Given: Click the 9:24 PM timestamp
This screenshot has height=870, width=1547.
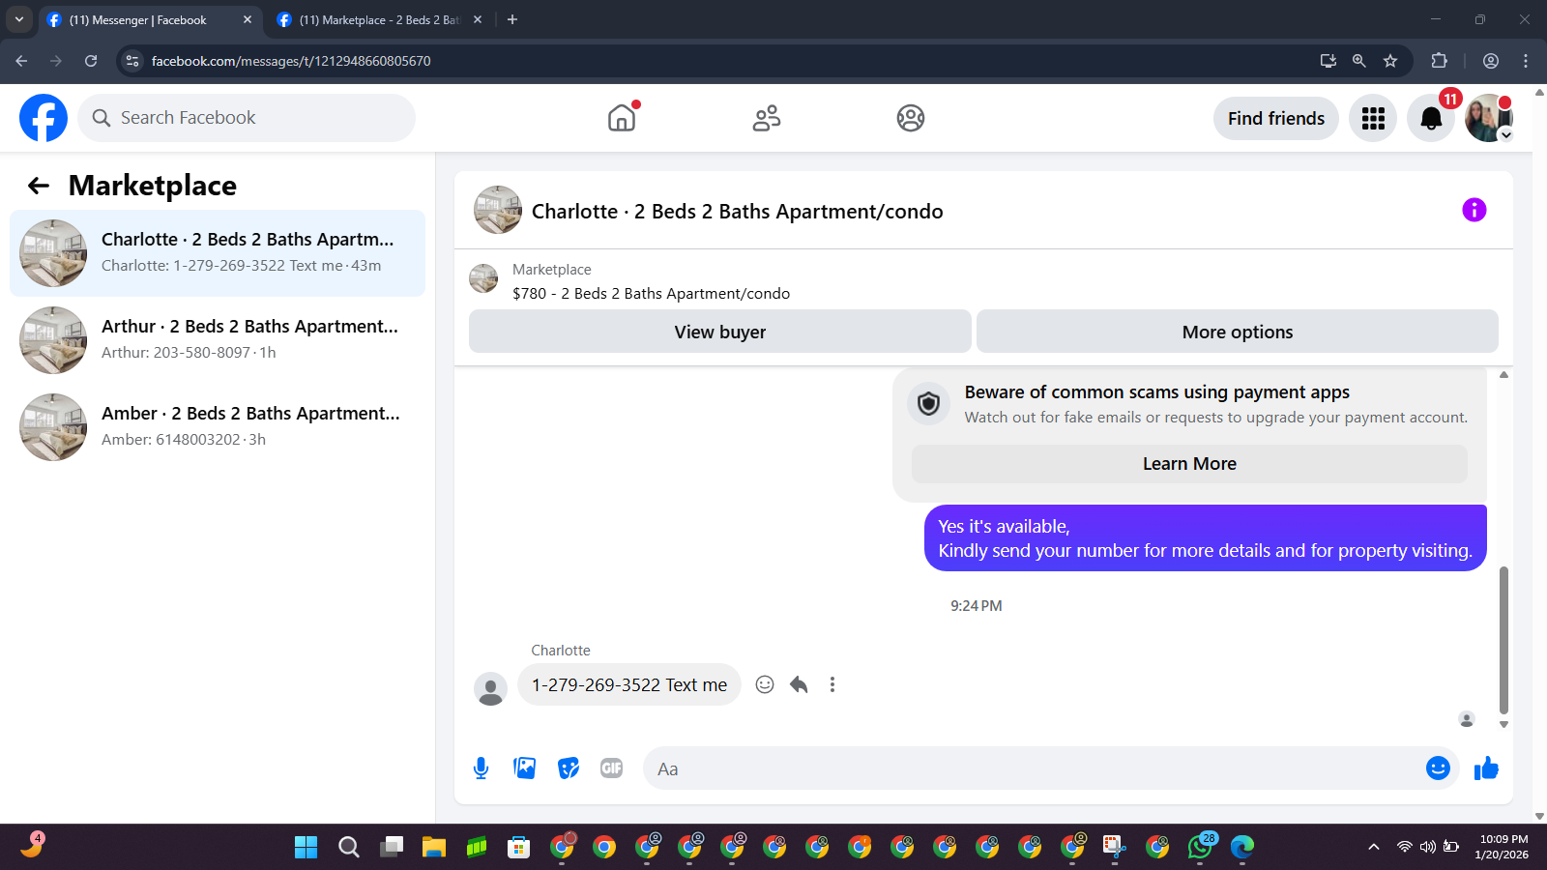Looking at the screenshot, I should click(x=976, y=606).
